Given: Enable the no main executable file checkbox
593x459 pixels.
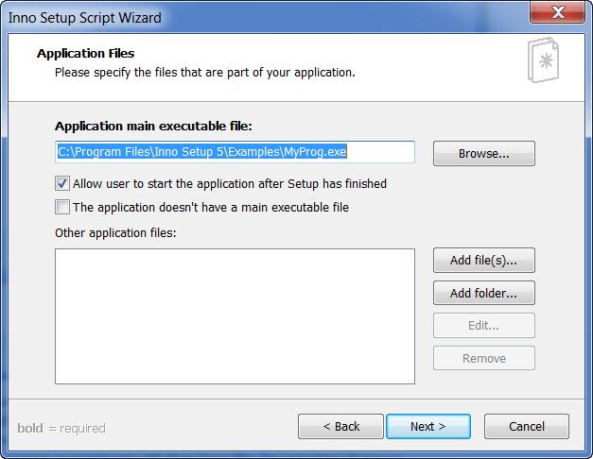Looking at the screenshot, I should coord(62,207).
